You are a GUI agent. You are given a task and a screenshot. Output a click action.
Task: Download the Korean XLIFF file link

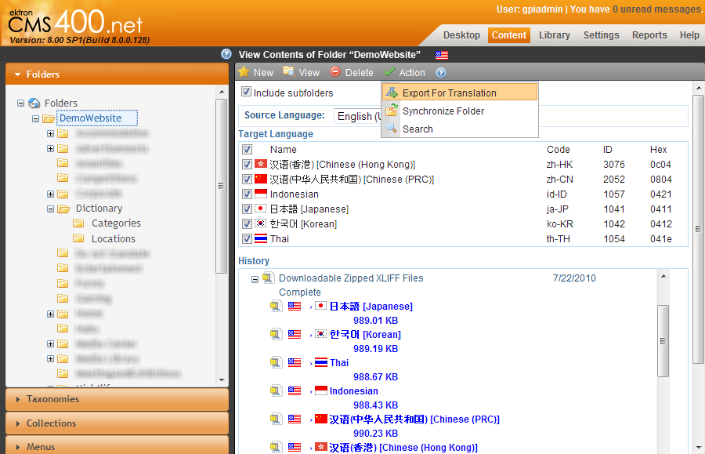coord(365,334)
